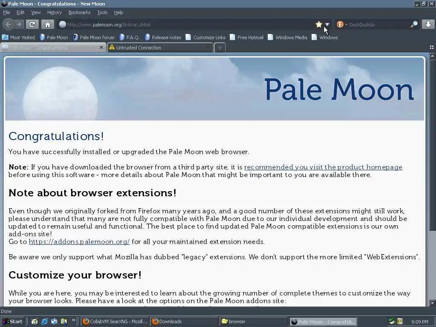
Task: Go forward with the Forward arrow button
Action: (x=19, y=24)
